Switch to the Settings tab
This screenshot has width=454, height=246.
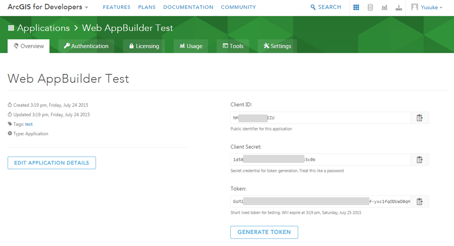click(x=277, y=46)
